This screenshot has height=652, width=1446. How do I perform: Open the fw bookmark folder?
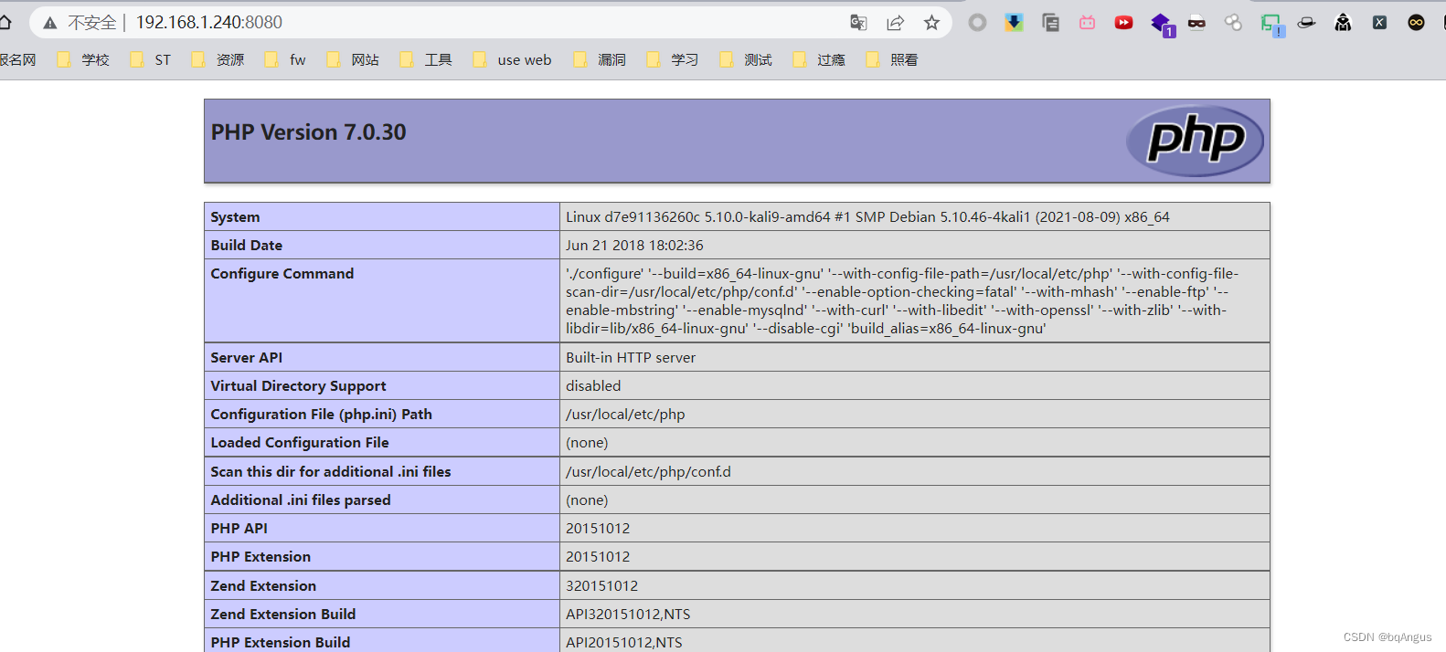285,59
